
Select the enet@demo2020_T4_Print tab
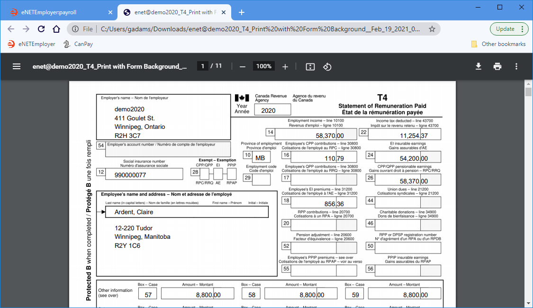pyautogui.click(x=175, y=12)
